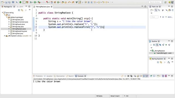The image size is (175, 98).
Task: Open the Search tab
Action: (x=70, y=76)
